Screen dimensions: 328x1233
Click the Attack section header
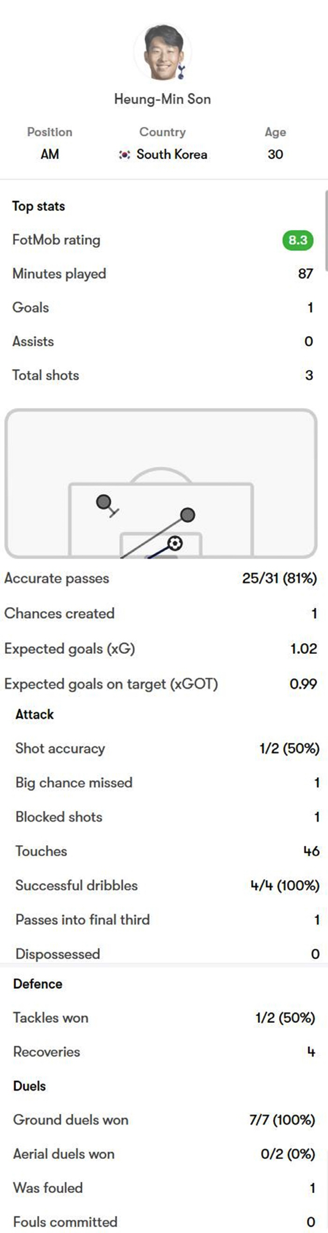click(34, 714)
